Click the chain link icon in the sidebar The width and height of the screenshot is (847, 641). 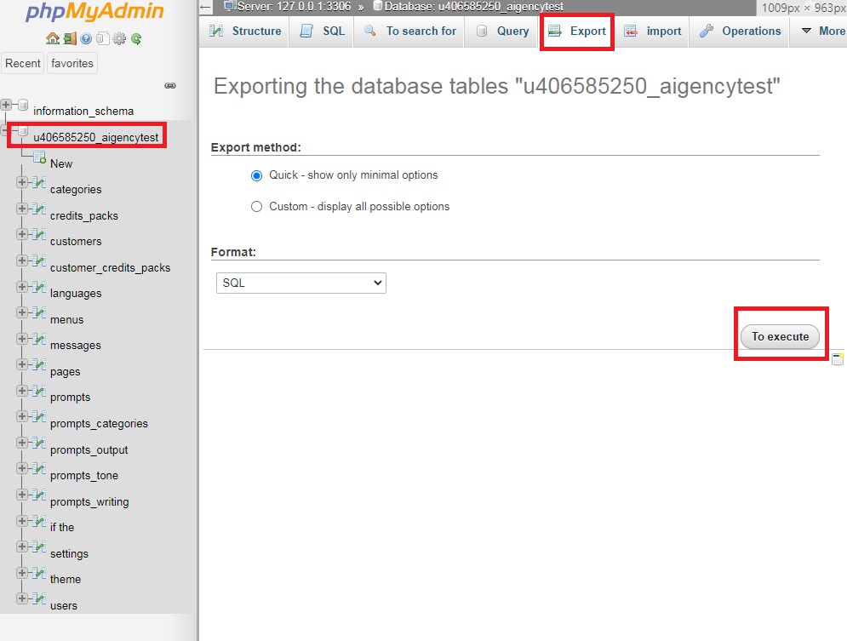pyautogui.click(x=170, y=85)
